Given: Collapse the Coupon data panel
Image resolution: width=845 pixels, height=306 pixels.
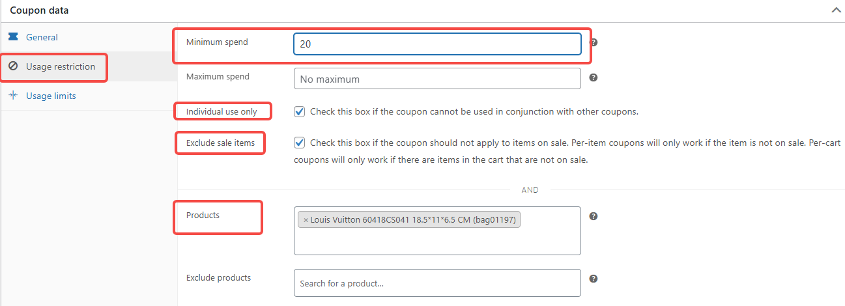Looking at the screenshot, I should [x=835, y=10].
